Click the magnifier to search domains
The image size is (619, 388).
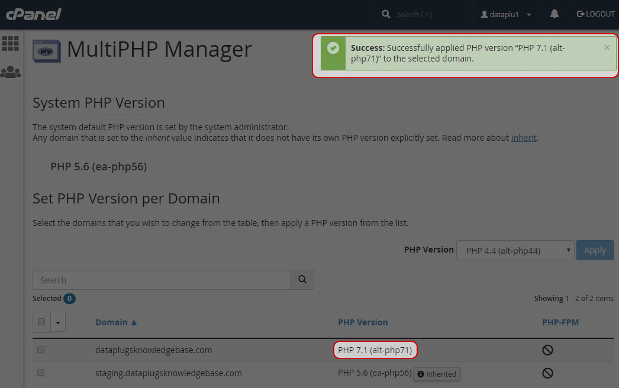click(302, 279)
